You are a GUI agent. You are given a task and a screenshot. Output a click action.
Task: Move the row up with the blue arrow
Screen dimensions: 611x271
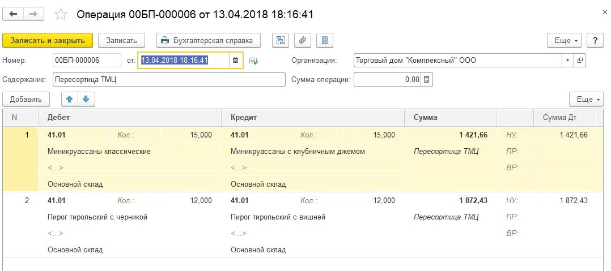point(70,99)
